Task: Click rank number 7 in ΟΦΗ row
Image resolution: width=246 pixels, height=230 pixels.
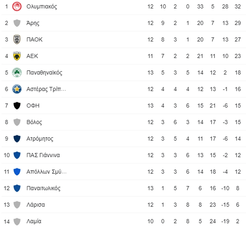Action: [6, 106]
